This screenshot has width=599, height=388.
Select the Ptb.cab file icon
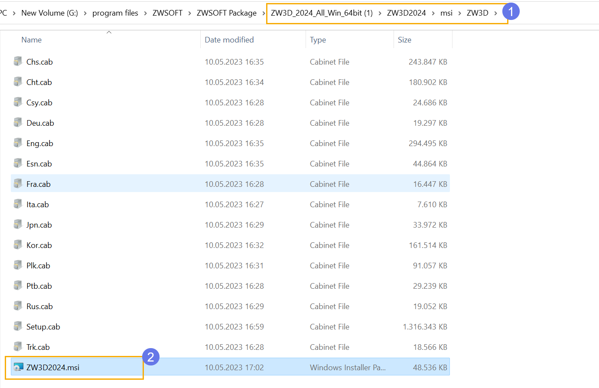point(18,286)
